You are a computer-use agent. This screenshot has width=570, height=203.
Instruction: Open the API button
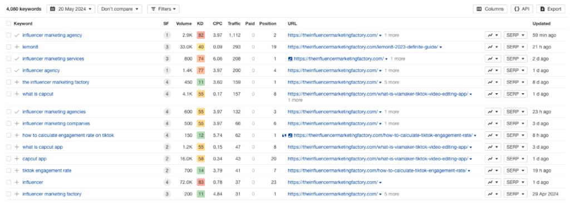(522, 9)
